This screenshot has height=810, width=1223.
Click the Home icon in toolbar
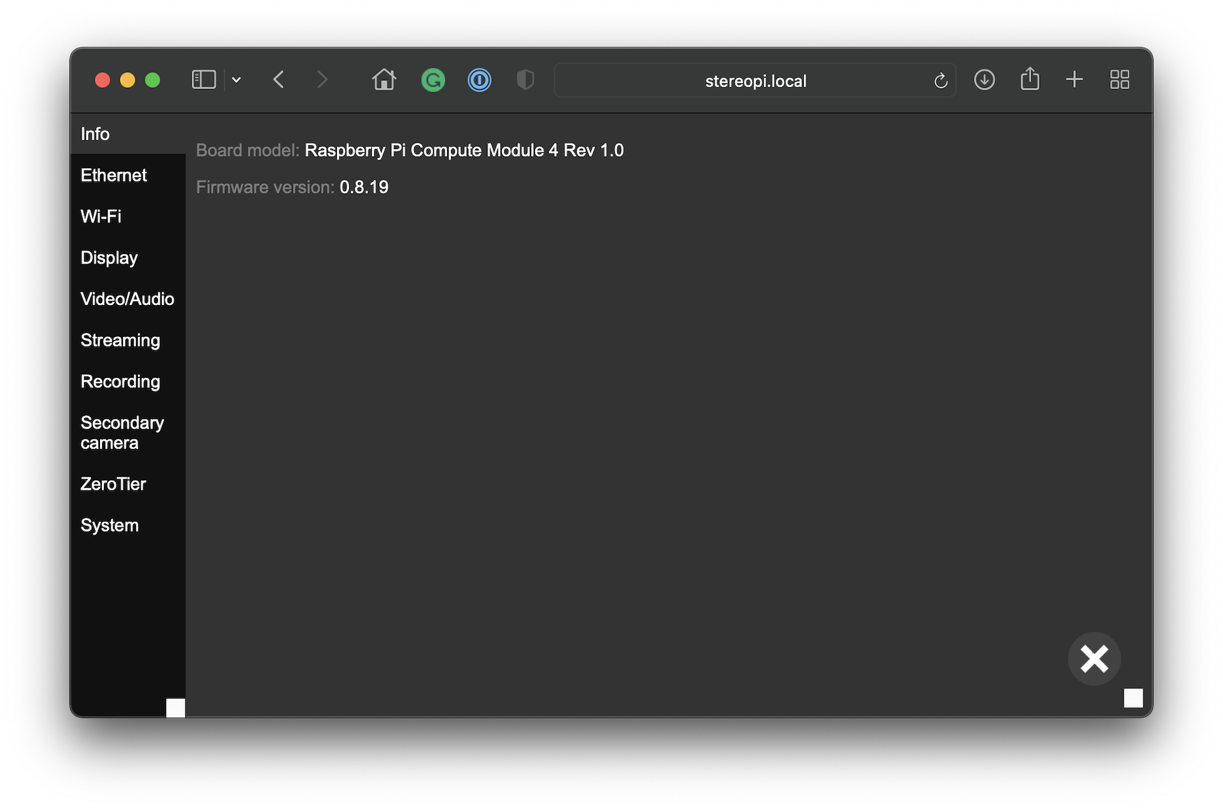tap(384, 80)
